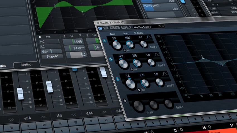Click the HC high-cut field
This screenshot has width=237, height=133.
coord(49,41)
